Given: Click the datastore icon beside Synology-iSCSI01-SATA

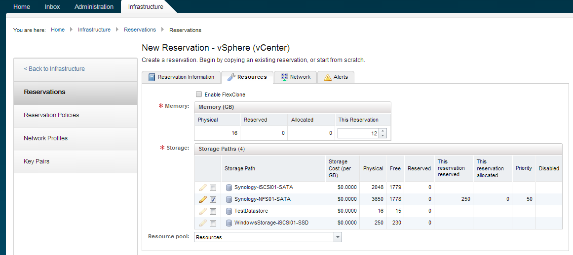Looking at the screenshot, I should (229, 188).
